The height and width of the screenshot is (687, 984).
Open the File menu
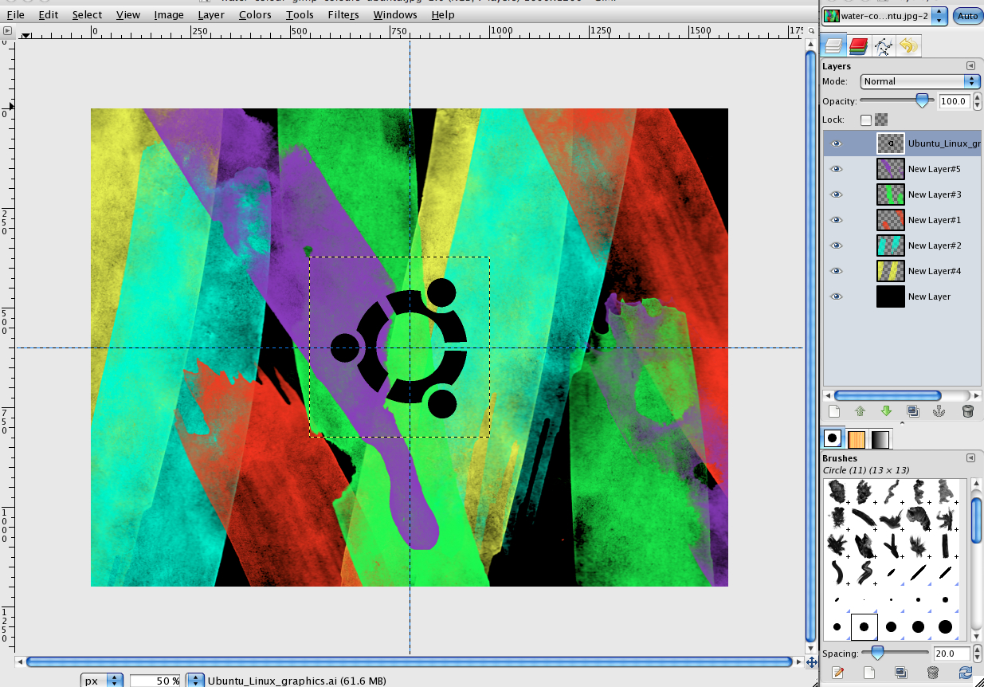(x=15, y=14)
